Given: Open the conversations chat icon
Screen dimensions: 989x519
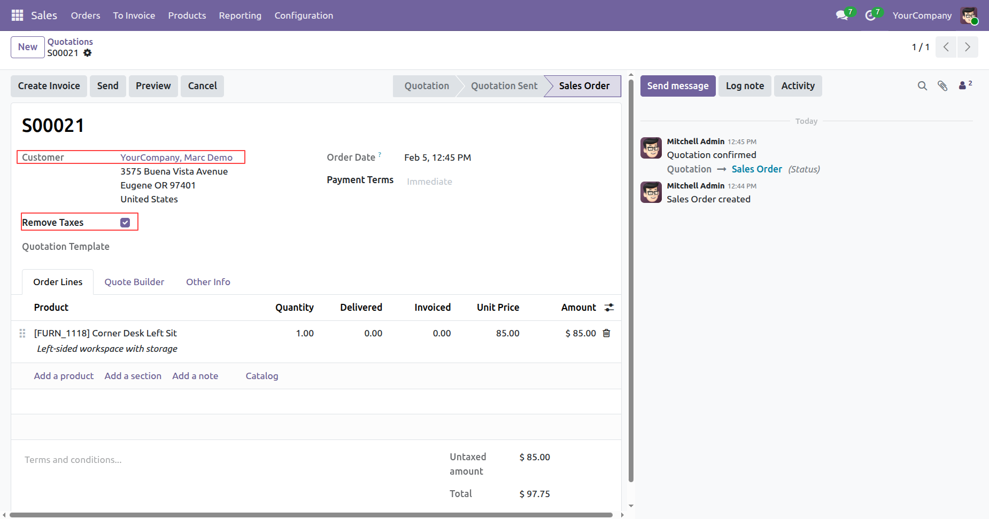Looking at the screenshot, I should (842, 15).
